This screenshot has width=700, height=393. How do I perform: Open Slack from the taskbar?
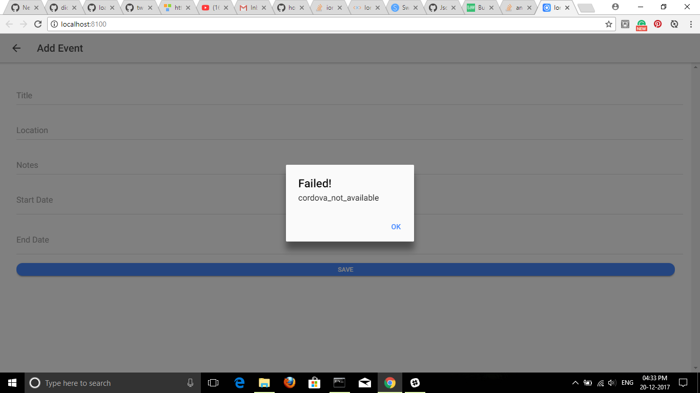pyautogui.click(x=415, y=383)
